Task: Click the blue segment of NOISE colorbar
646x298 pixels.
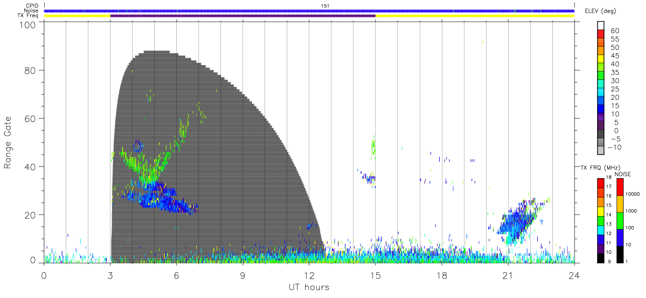Action: point(620,238)
